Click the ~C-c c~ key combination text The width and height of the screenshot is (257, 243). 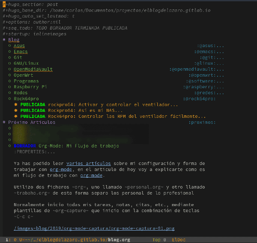[24, 216]
